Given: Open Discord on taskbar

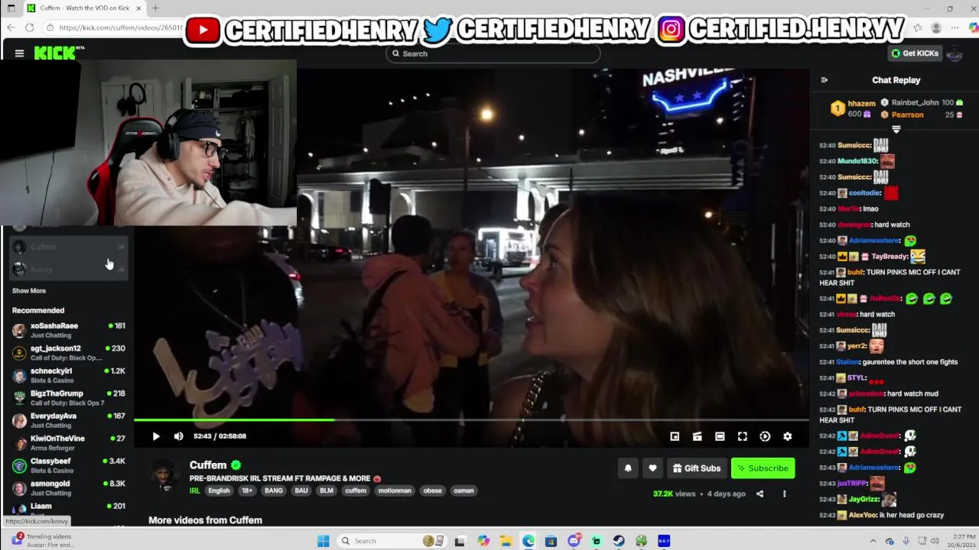Looking at the screenshot, I should [574, 541].
